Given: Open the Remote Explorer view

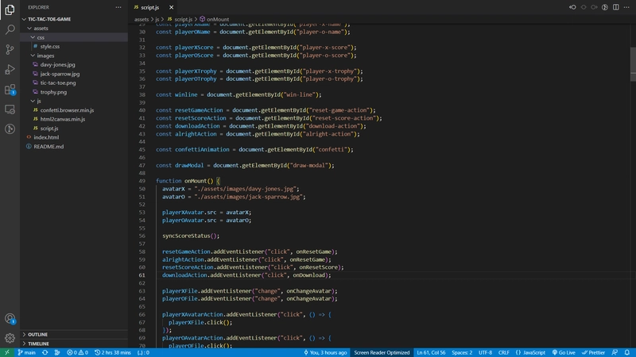Looking at the screenshot, I should tap(10, 109).
